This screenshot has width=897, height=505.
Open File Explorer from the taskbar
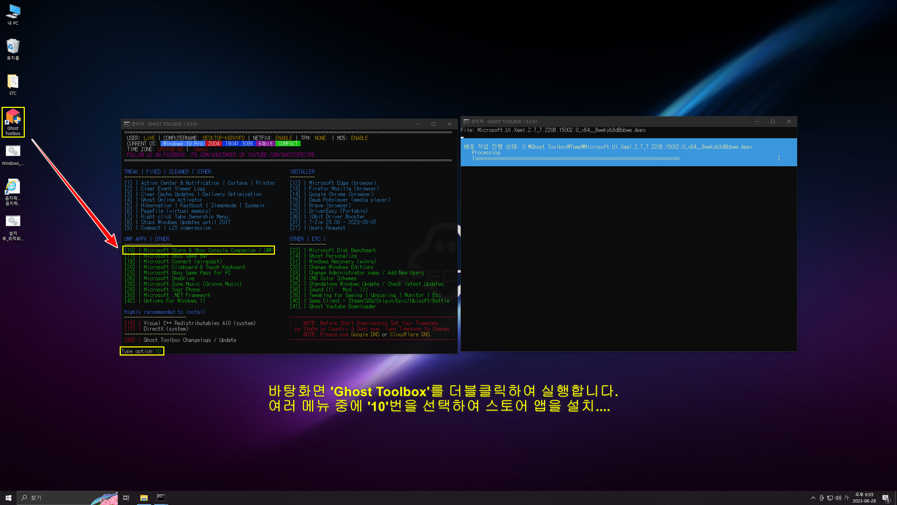coord(144,497)
